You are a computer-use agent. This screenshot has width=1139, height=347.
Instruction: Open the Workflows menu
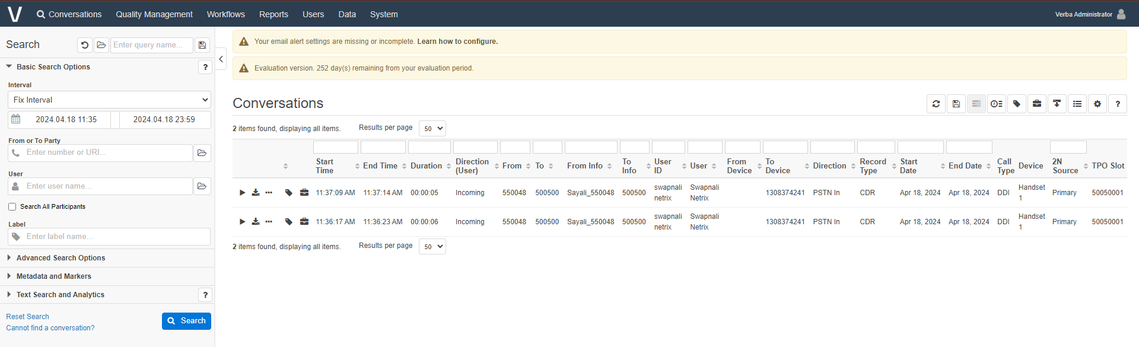coord(226,14)
